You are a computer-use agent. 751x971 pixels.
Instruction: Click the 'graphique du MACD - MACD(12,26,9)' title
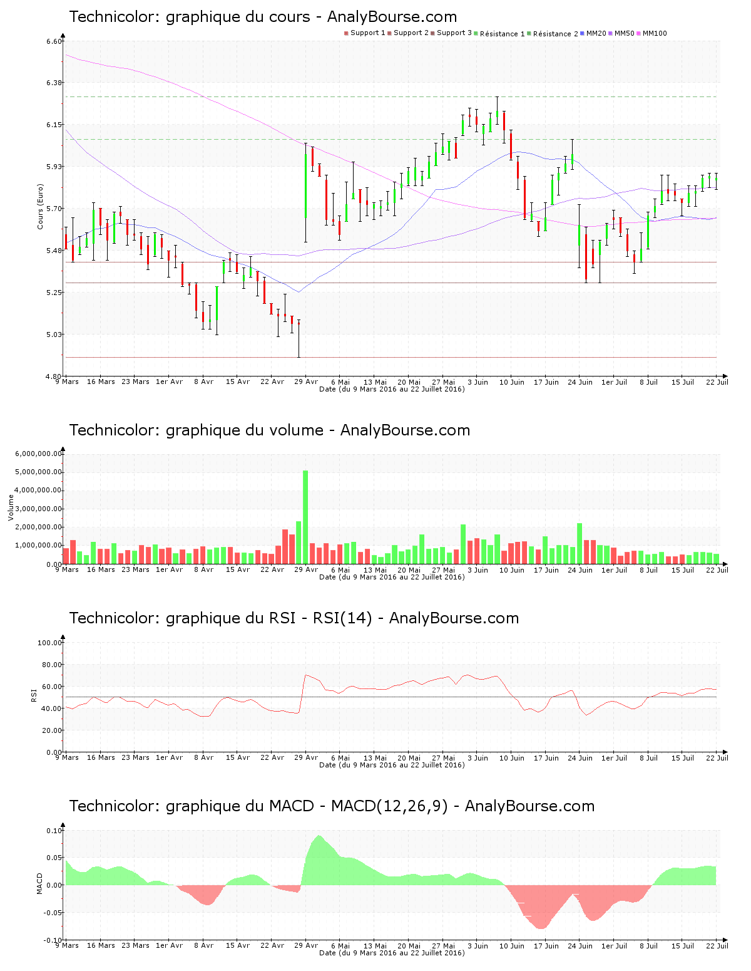pyautogui.click(x=332, y=806)
